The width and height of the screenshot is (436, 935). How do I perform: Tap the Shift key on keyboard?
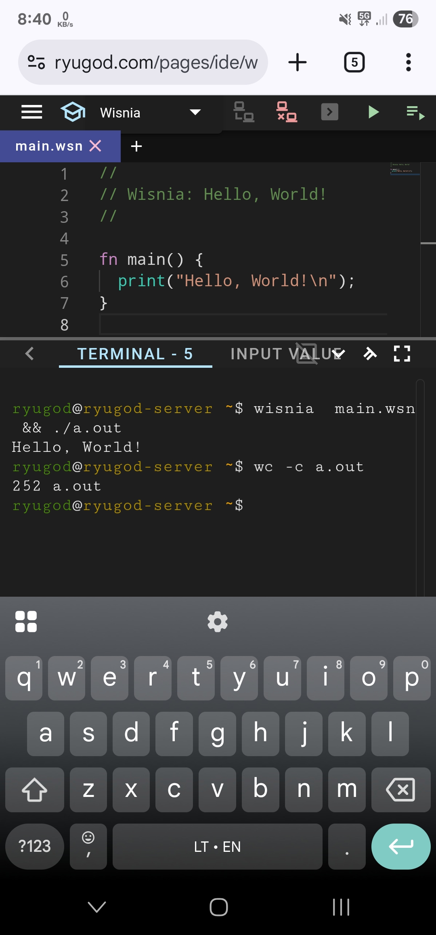click(35, 789)
